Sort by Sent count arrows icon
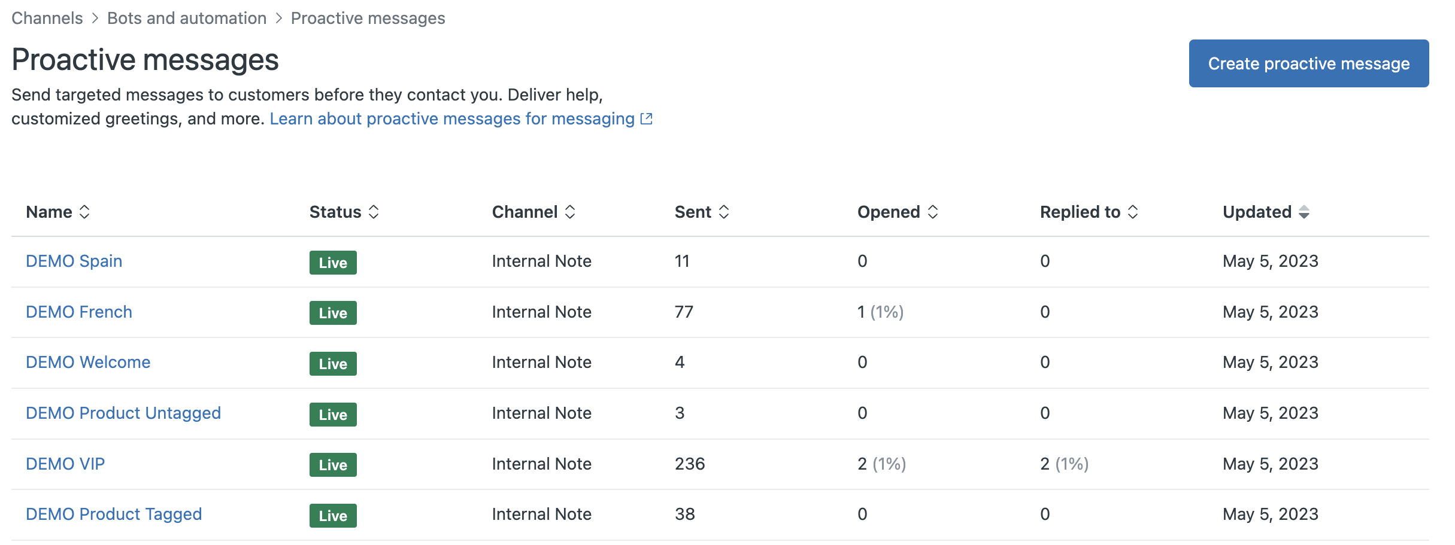 pos(724,212)
